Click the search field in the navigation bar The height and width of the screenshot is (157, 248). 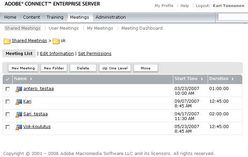coord(233,17)
